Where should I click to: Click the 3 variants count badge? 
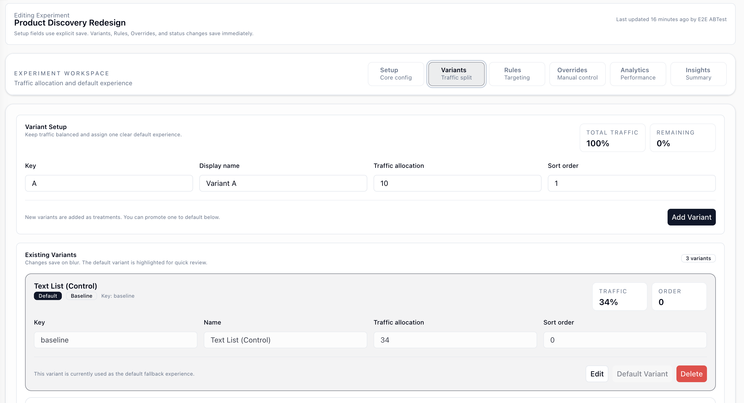[698, 258]
